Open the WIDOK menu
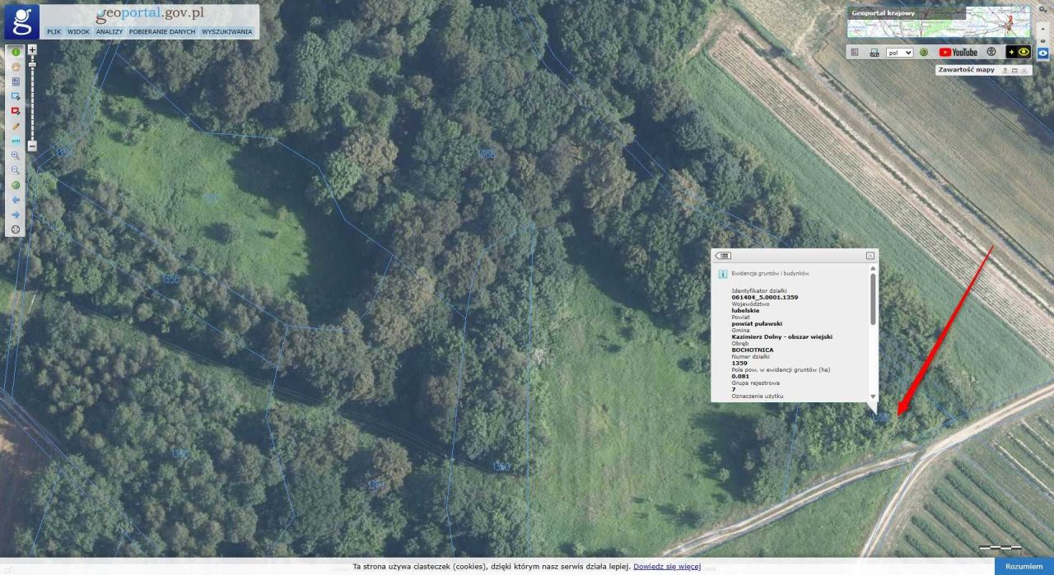Image resolution: width=1054 pixels, height=575 pixels. click(x=78, y=32)
